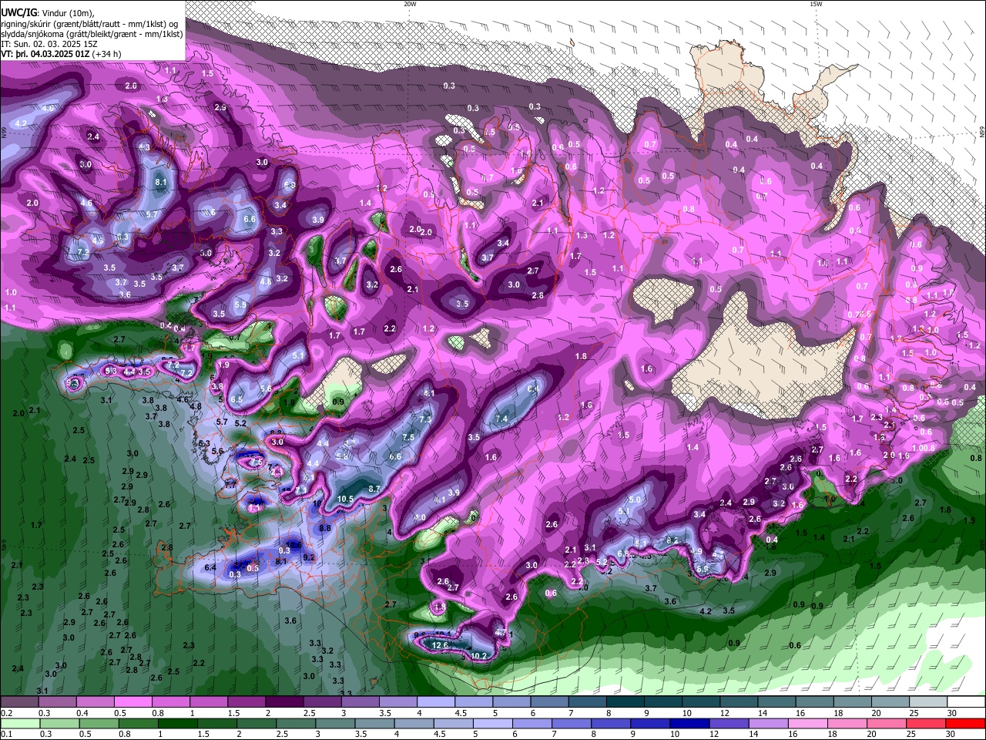986x740 pixels.
Task: Click the "0.1" label in the bottom legend row
Action: tap(7, 734)
